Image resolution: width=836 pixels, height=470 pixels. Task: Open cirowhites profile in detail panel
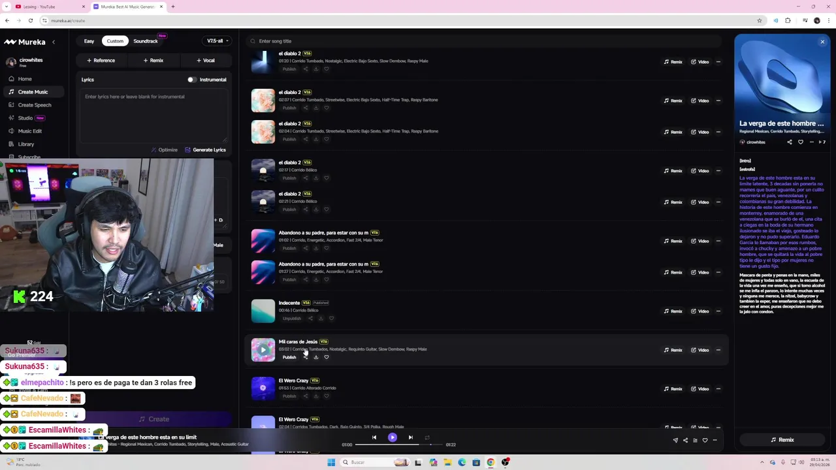point(752,142)
